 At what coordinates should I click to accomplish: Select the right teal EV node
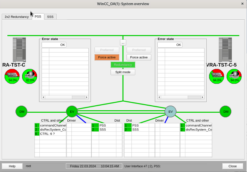click(170, 111)
